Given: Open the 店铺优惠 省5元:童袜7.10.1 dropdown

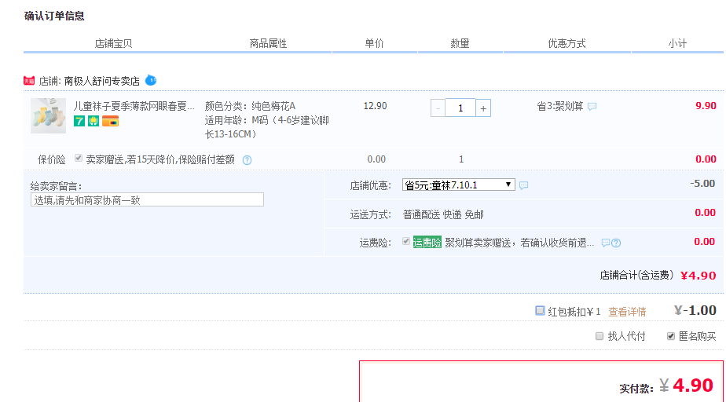Looking at the screenshot, I should click(458, 185).
